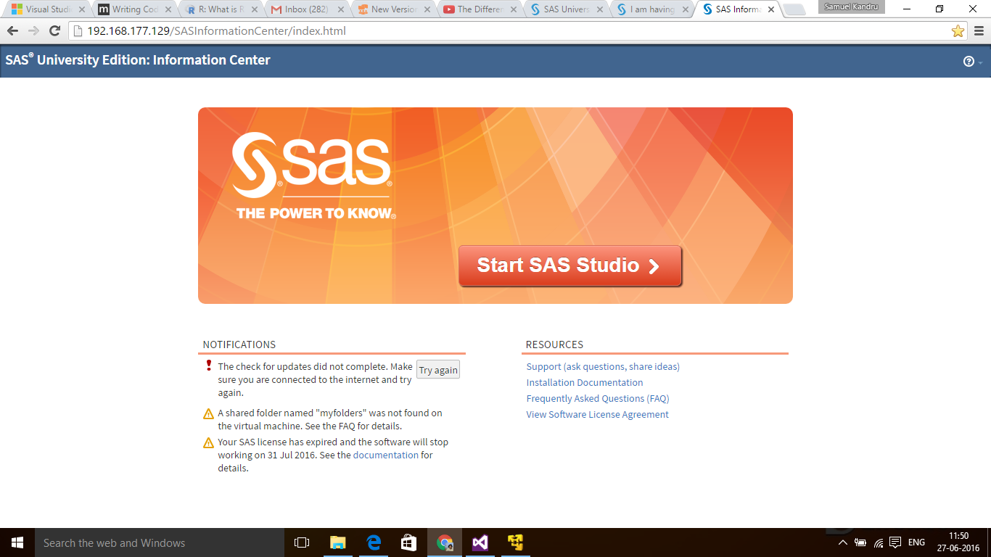991x557 pixels.
Task: Click the help question-mark icon in the SAS header
Action: tap(969, 61)
